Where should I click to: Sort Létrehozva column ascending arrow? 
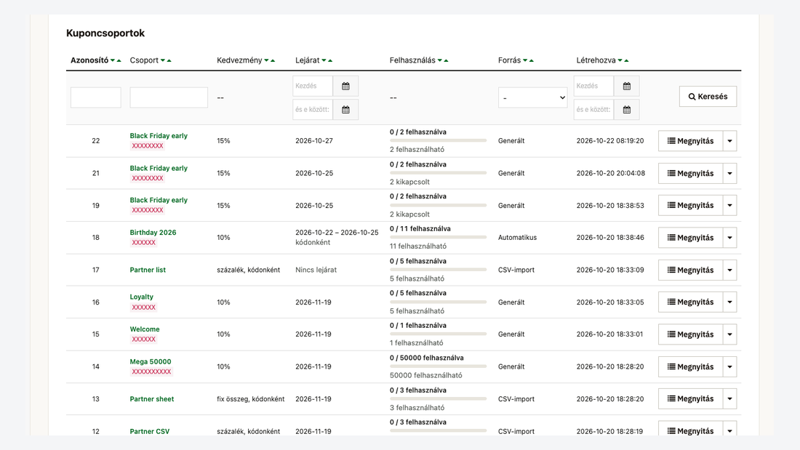pos(626,61)
